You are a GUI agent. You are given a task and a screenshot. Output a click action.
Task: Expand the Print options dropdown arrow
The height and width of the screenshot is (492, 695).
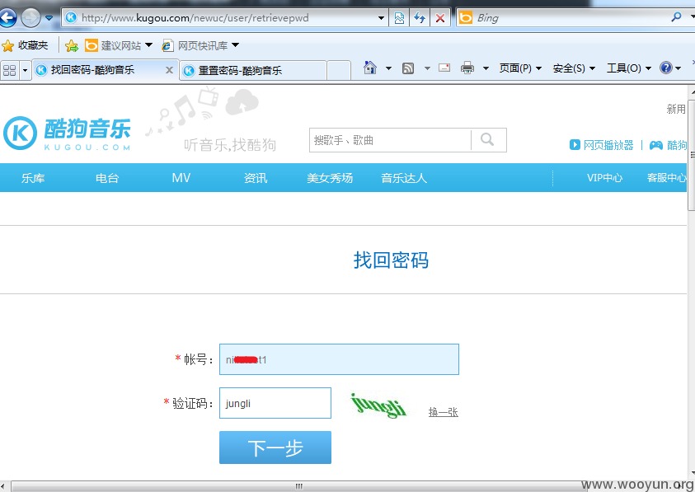pyautogui.click(x=486, y=68)
